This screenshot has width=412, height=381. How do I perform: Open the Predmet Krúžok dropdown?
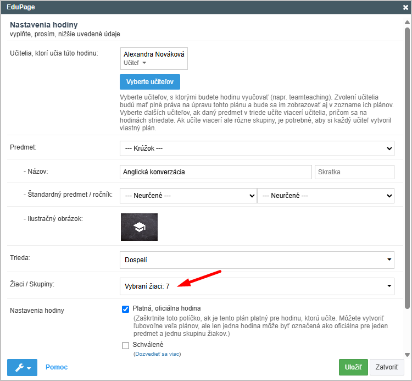pos(257,148)
